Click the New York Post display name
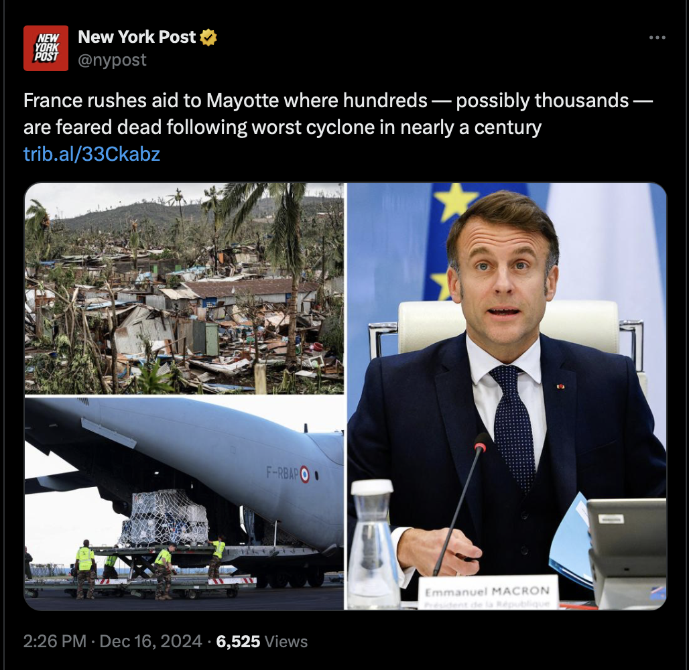 pos(137,37)
